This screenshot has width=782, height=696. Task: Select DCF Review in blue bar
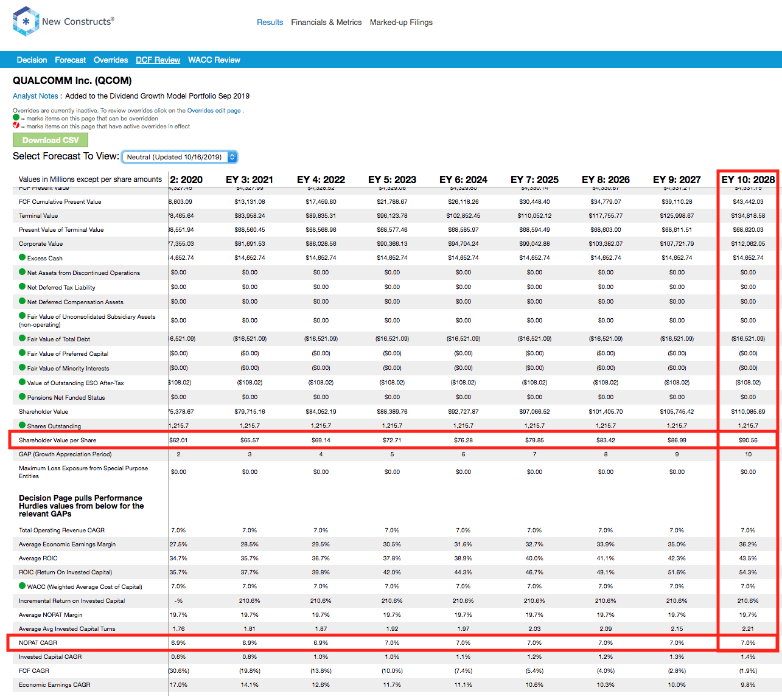coord(158,60)
